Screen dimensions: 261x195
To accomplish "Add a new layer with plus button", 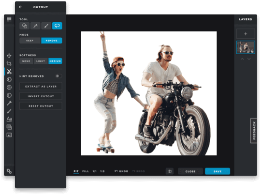I will tap(246, 34).
